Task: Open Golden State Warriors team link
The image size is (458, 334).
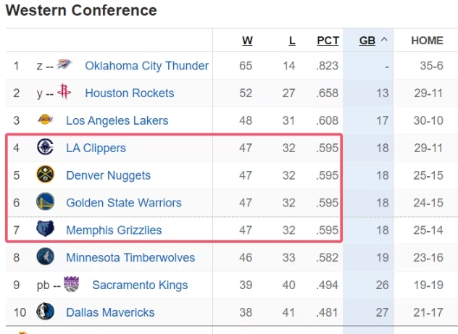Action: pos(123,203)
